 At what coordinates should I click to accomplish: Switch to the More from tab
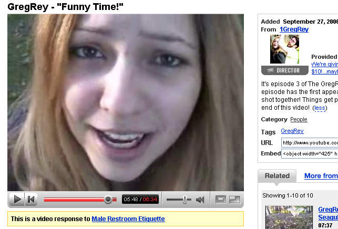coord(321,176)
